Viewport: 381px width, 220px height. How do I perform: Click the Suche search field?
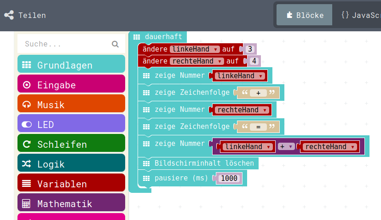pyautogui.click(x=71, y=44)
